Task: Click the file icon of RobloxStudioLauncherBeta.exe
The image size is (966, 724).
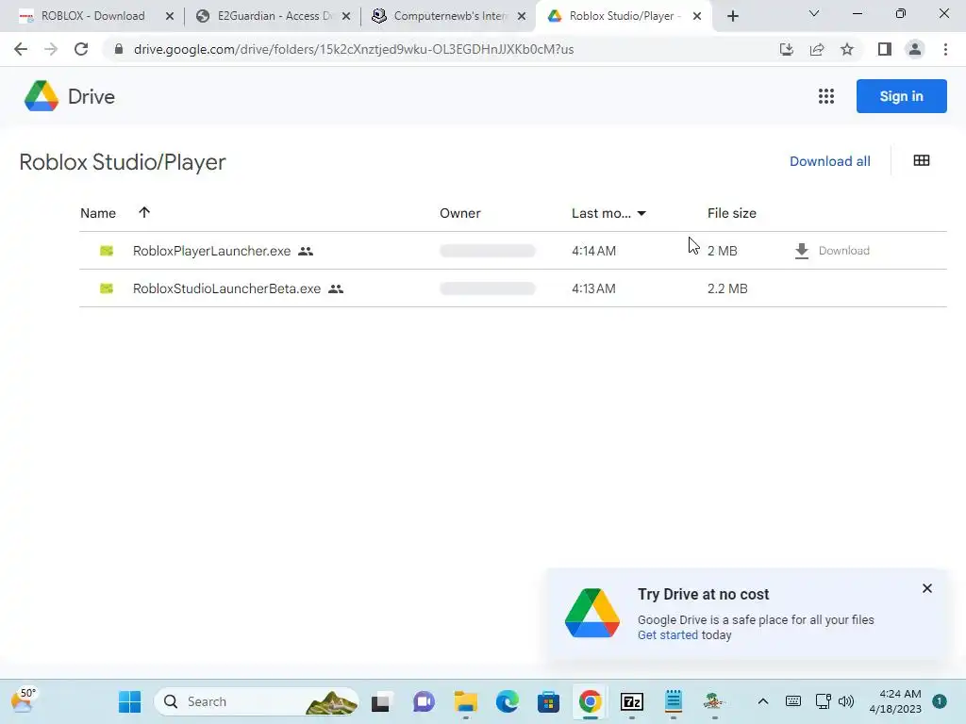Action: click(x=107, y=288)
